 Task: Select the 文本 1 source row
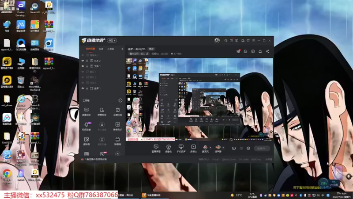(x=102, y=66)
